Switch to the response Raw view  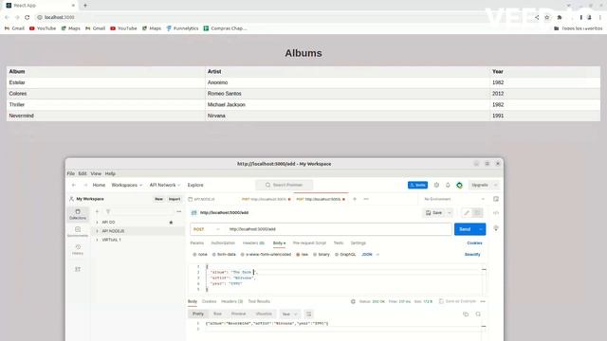click(x=217, y=314)
